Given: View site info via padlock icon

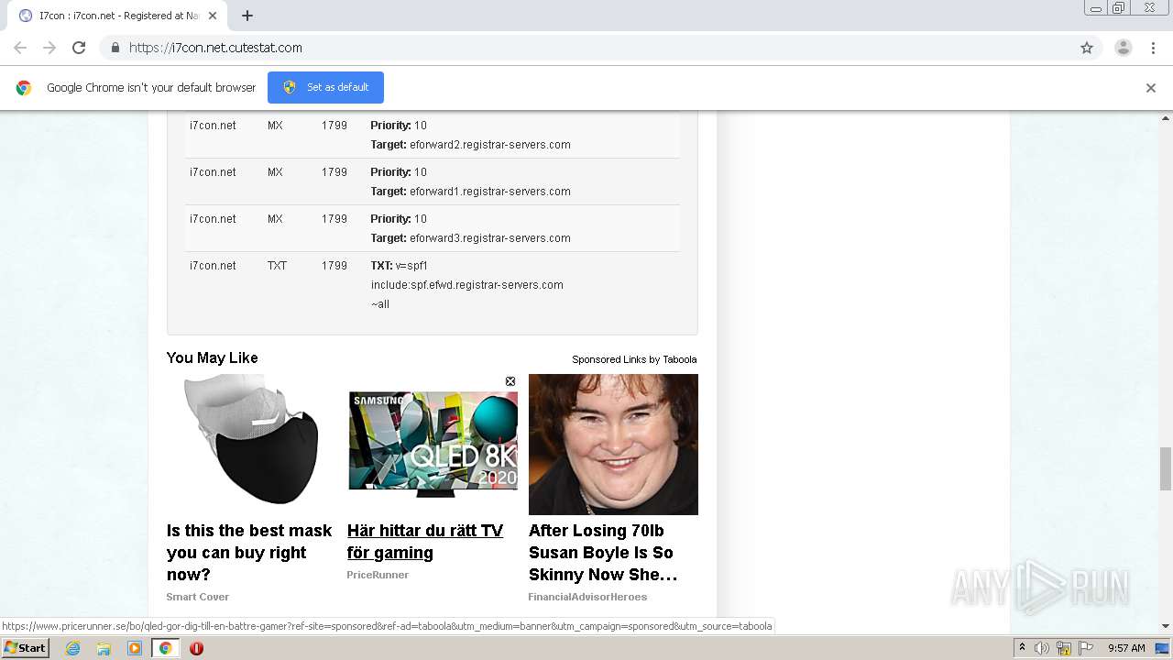Looking at the screenshot, I should tap(115, 48).
